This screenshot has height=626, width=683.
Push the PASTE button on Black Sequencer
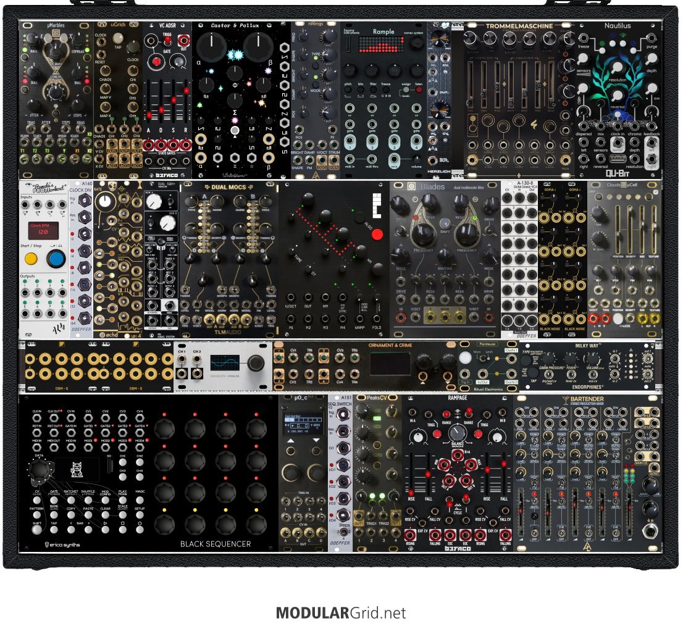[x=88, y=515]
